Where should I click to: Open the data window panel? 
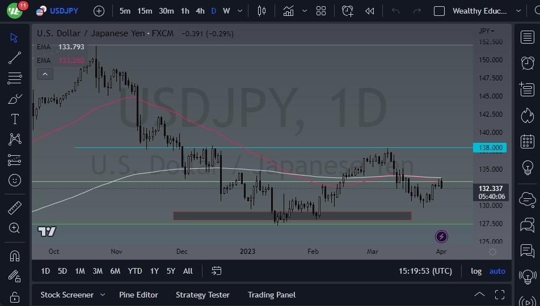coord(527,89)
